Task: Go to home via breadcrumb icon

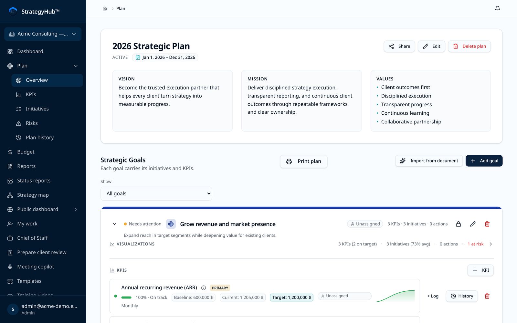Action: pos(105,9)
